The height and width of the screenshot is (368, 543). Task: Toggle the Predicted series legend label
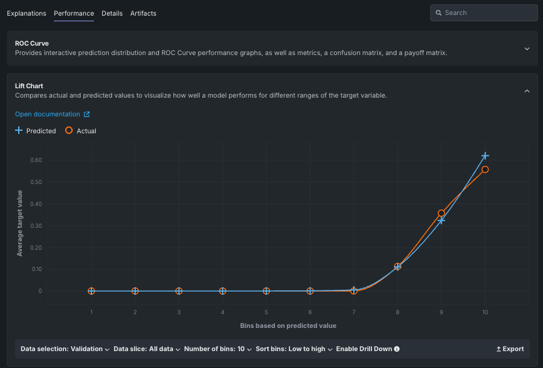[x=41, y=131]
